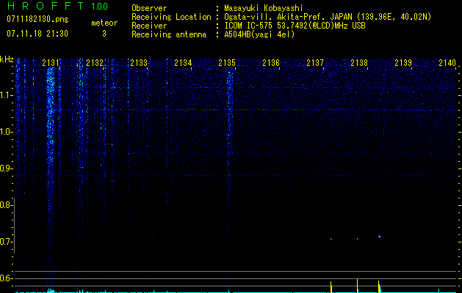Select the 2138 time axis label
462x293 pixels.
359,63
